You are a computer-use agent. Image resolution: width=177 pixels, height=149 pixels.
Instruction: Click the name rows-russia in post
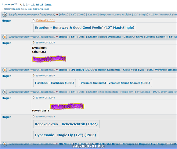click(41, 111)
